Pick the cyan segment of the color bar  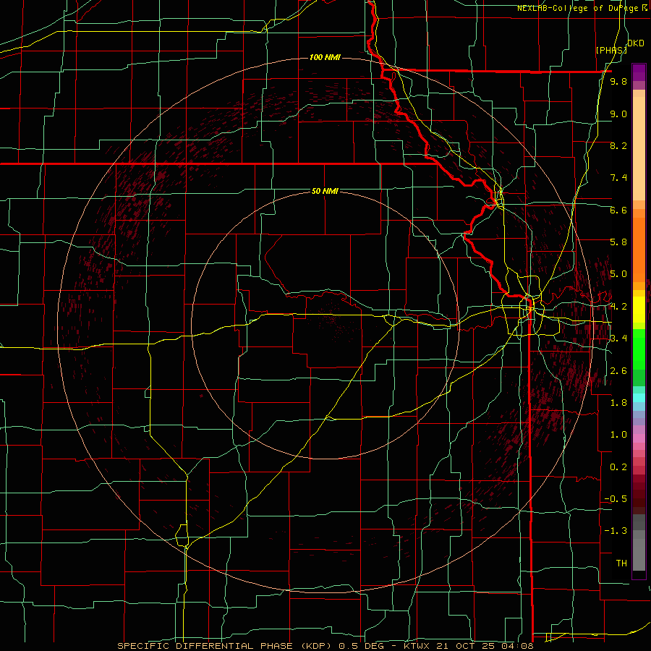pyautogui.click(x=639, y=398)
